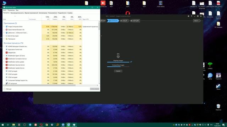Open help question mark in Image Composite Editor
Image resolution: width=227 pixels, height=127 pixels.
pos(192,16)
